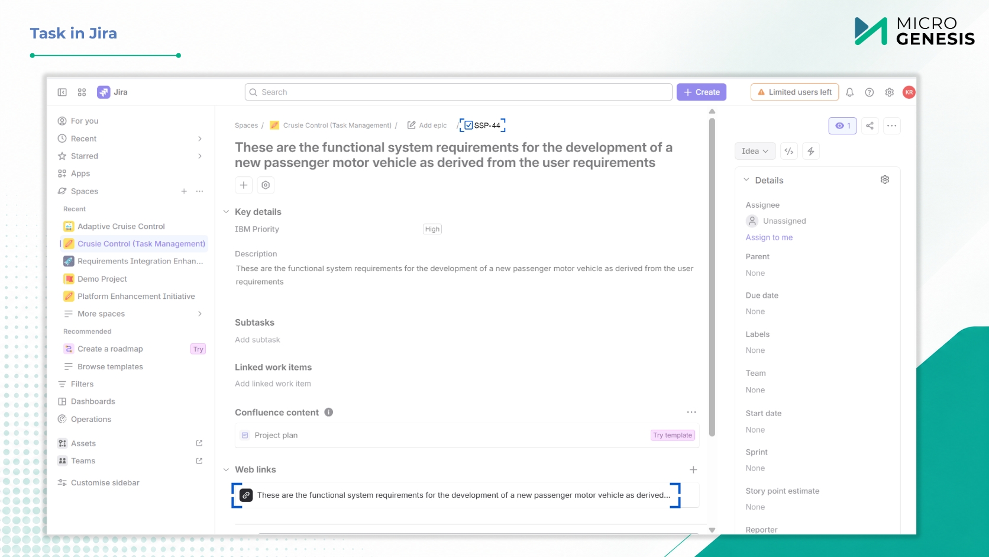Open the automation lightning bolt icon
The image size is (989, 557).
[811, 152]
